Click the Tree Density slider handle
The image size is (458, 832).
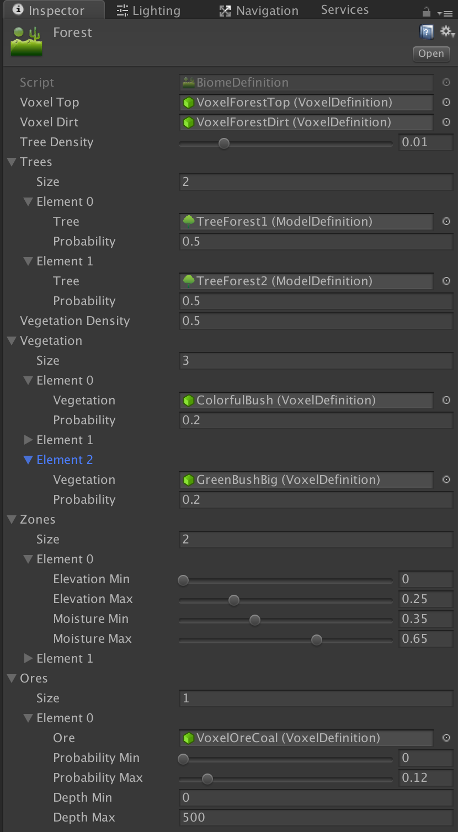224,143
